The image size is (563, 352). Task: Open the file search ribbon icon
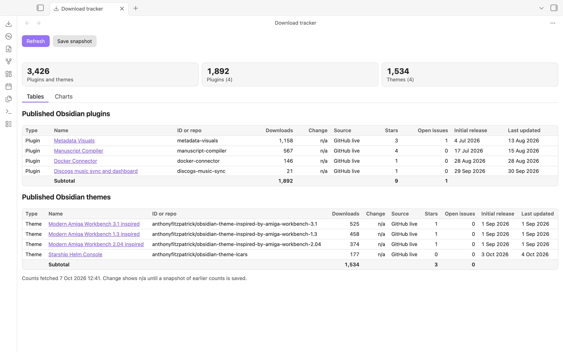coord(9,49)
